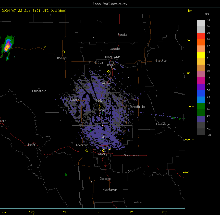Click the RockyMH label
The height and width of the screenshot is (215, 220).
coord(63,58)
